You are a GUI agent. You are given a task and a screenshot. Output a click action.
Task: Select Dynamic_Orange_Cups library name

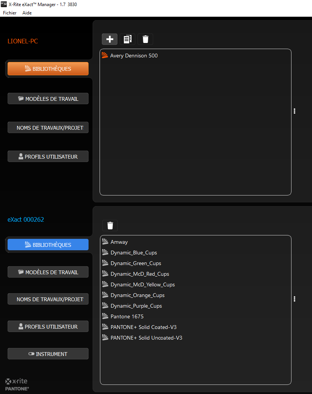138,295
